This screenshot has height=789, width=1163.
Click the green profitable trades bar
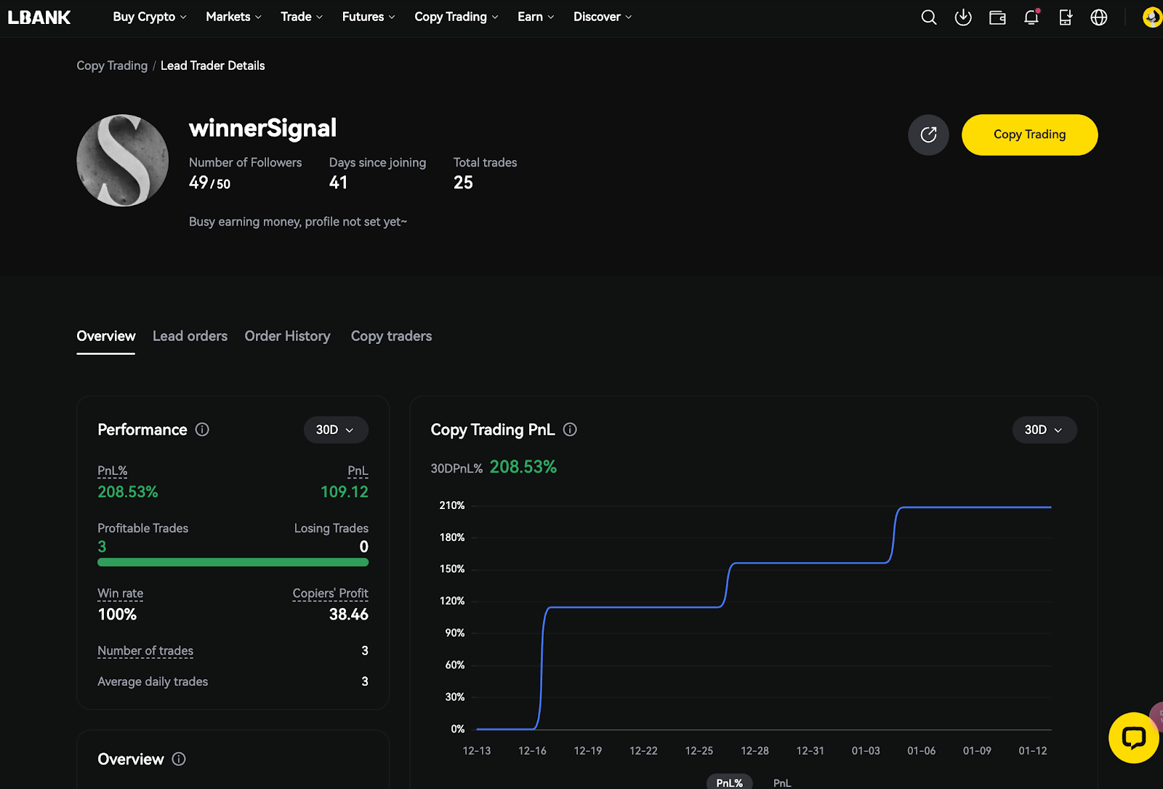pyautogui.click(x=233, y=562)
